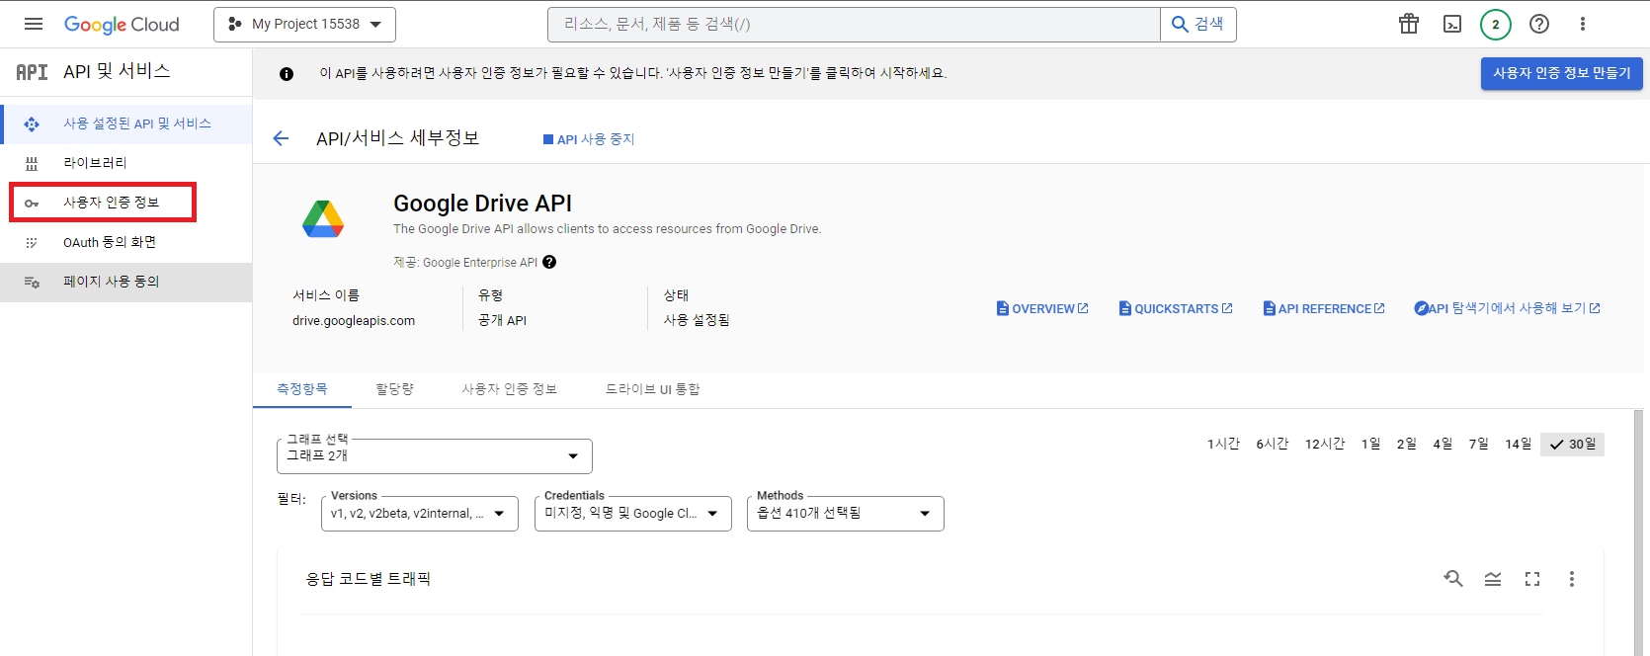The width and height of the screenshot is (1650, 656).
Task: Click the drive.googleapis.com service name
Action: [354, 321]
